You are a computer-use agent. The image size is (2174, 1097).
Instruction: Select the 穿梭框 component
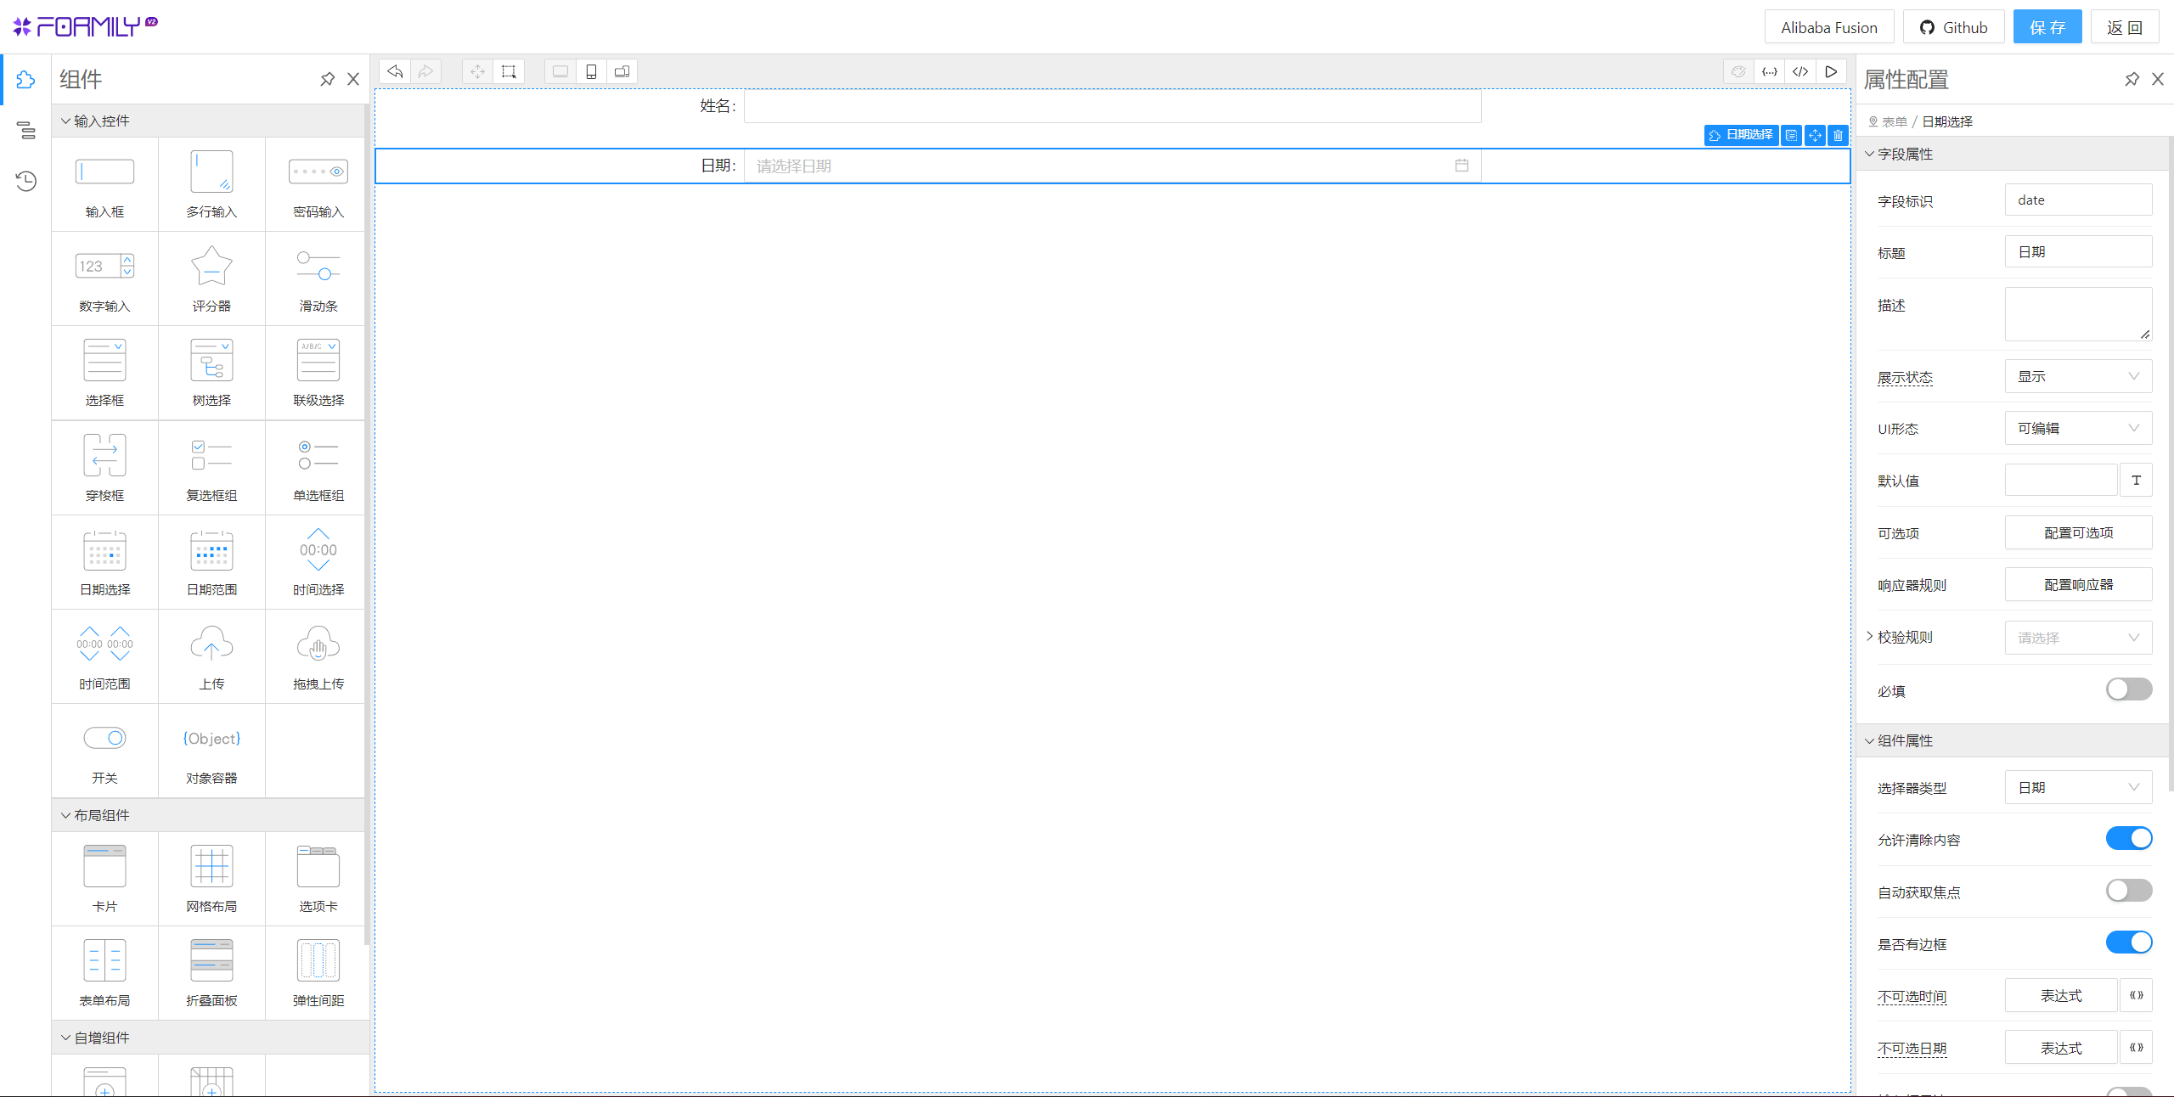pos(104,468)
